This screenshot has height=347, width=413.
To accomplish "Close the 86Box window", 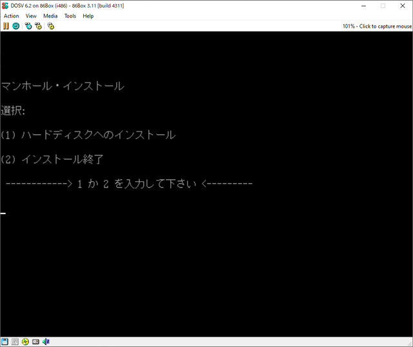I will pyautogui.click(x=403, y=6).
